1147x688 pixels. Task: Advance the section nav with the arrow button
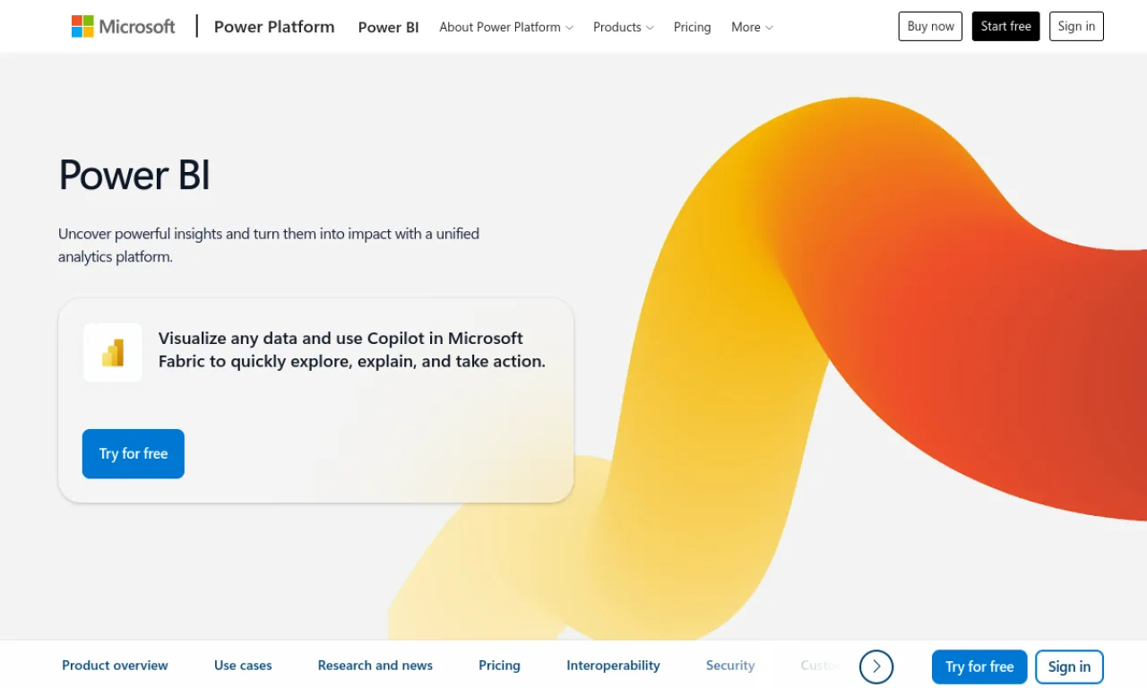click(x=876, y=666)
